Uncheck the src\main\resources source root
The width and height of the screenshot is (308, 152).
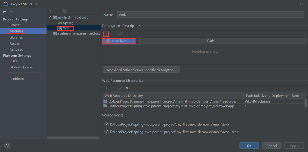pos(107,132)
